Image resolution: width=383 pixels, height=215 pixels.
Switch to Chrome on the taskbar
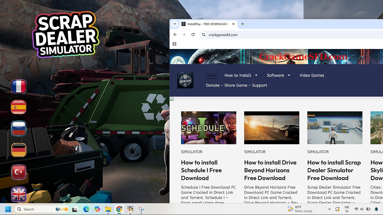click(119, 209)
